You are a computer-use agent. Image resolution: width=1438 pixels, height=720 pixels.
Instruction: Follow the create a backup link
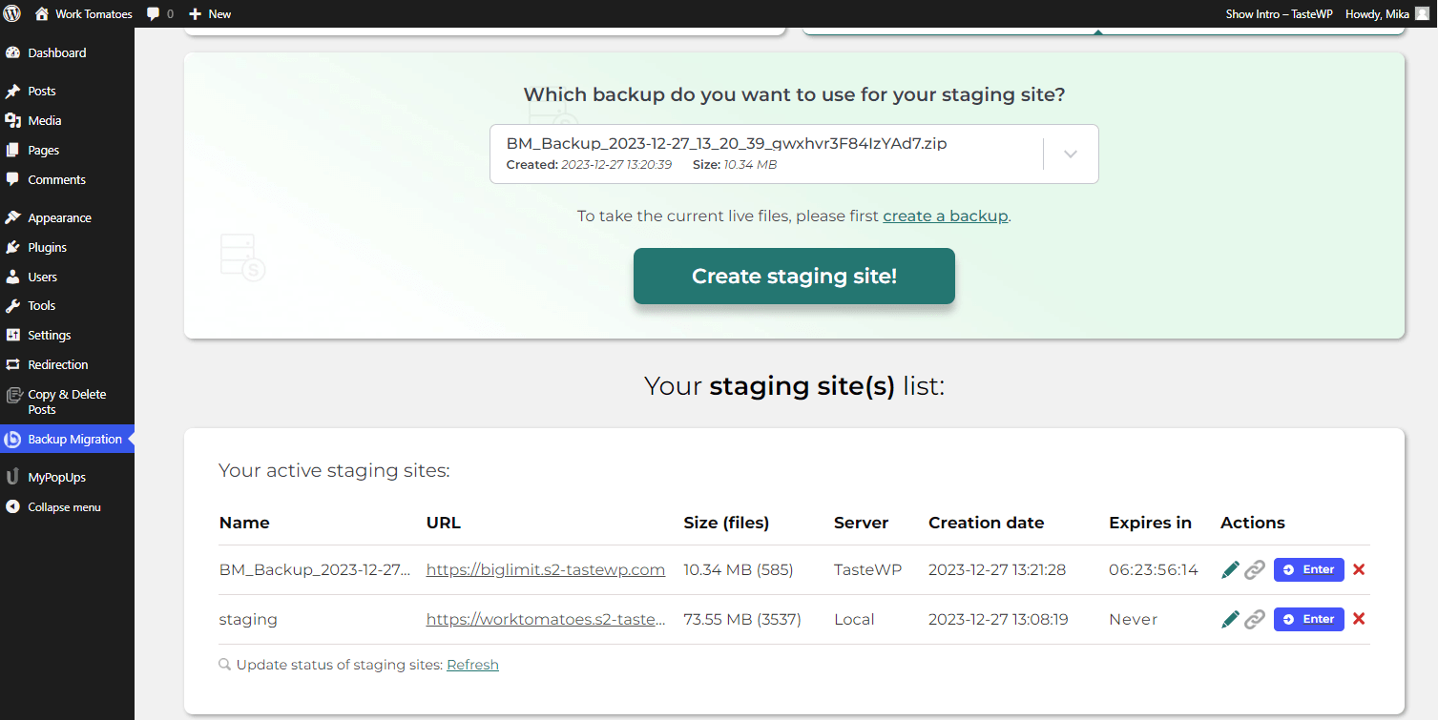(x=945, y=216)
